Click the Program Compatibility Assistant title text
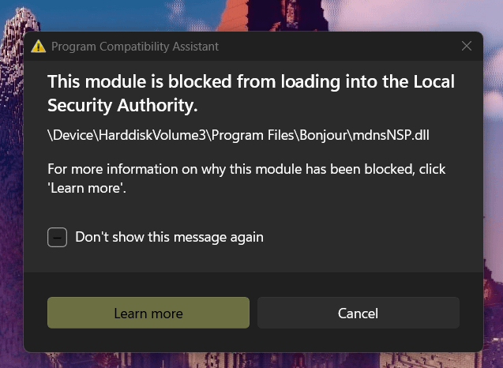Screen dimensions: 503x368 [135, 47]
